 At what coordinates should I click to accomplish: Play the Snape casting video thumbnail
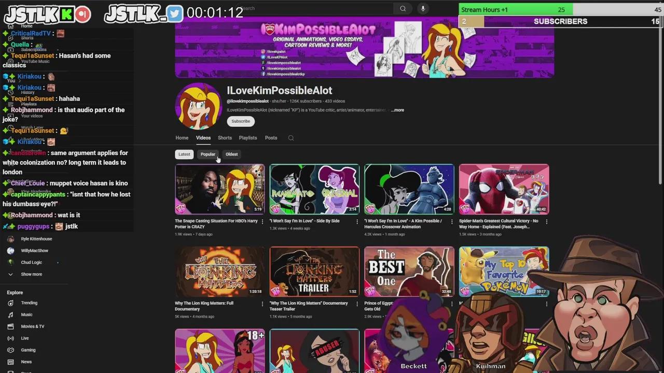[x=220, y=189]
